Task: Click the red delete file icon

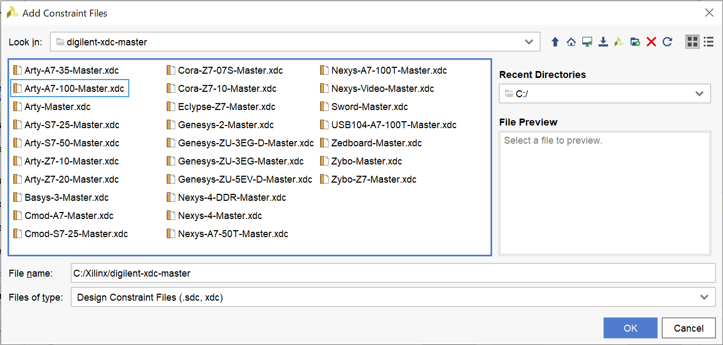Action: click(651, 42)
